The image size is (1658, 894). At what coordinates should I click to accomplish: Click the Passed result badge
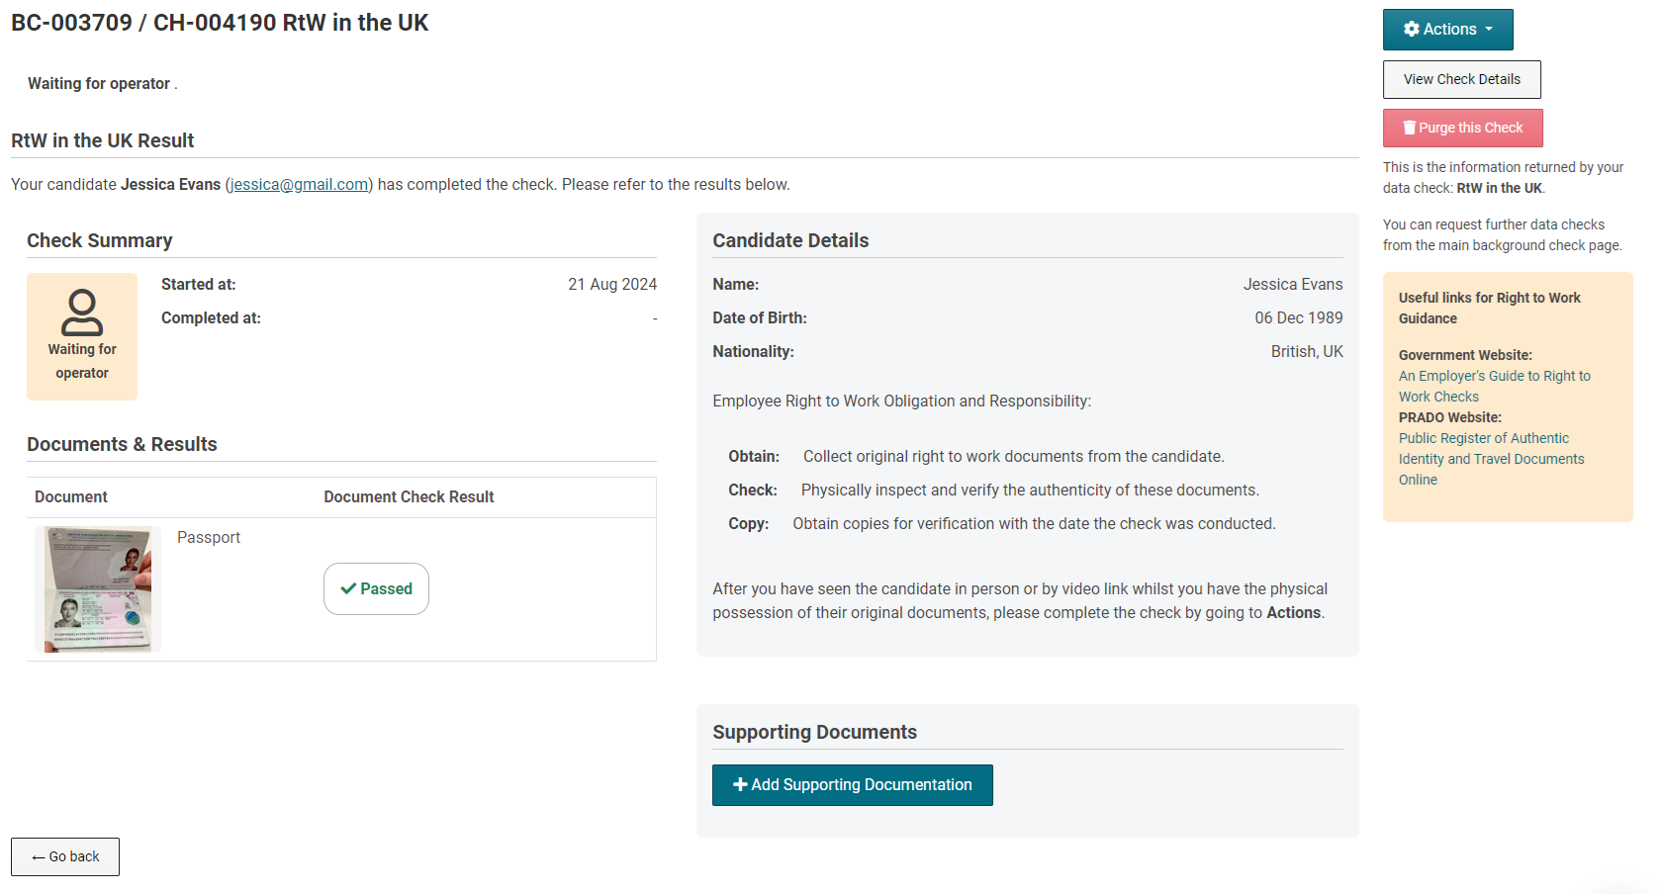coord(376,588)
